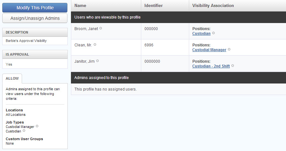Follow the Custodian position link
Screen dimensions: 286x151
click(x=201, y=33)
